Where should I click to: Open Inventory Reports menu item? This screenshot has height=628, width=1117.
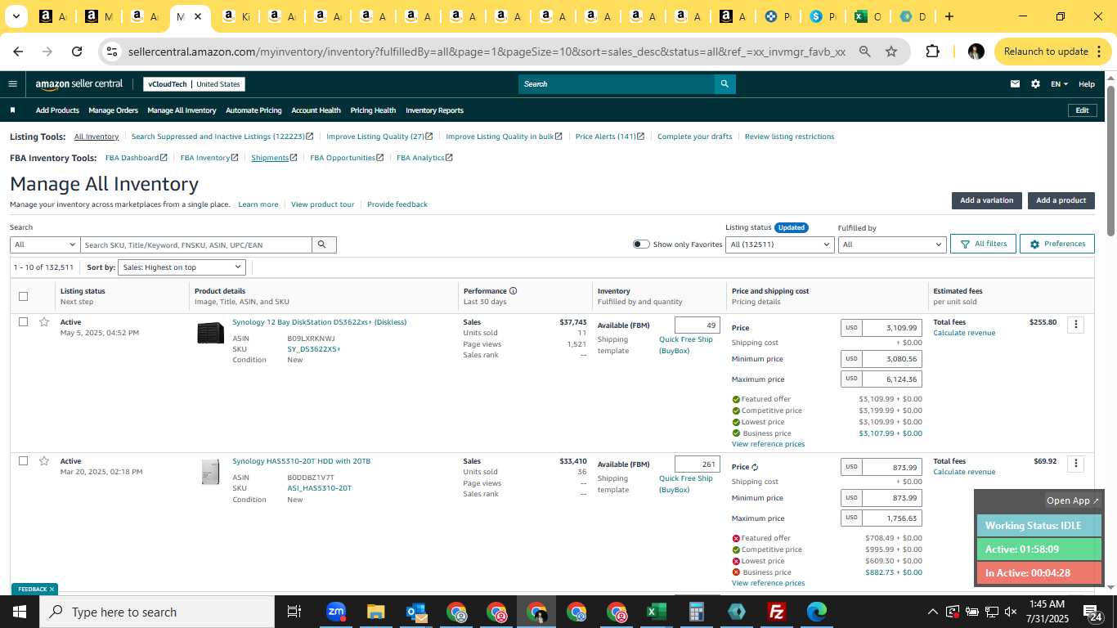[434, 110]
